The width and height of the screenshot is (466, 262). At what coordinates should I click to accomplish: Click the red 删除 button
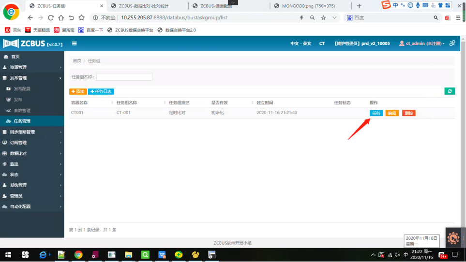(x=408, y=113)
